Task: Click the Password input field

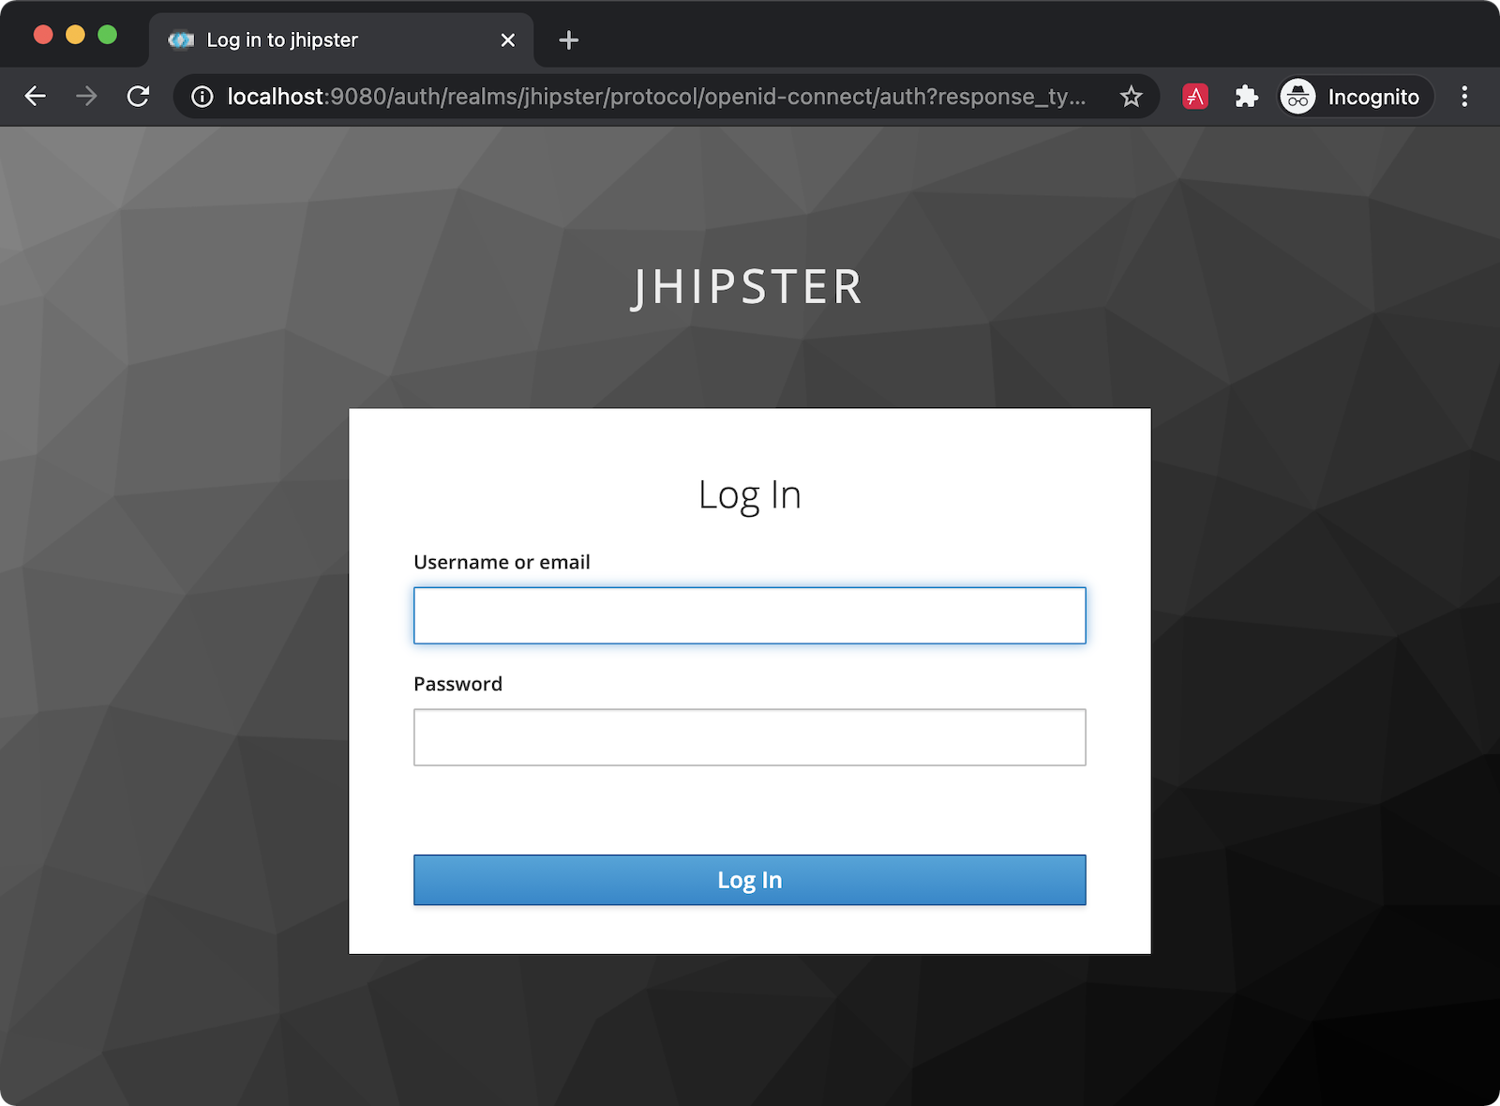Action: pos(749,737)
